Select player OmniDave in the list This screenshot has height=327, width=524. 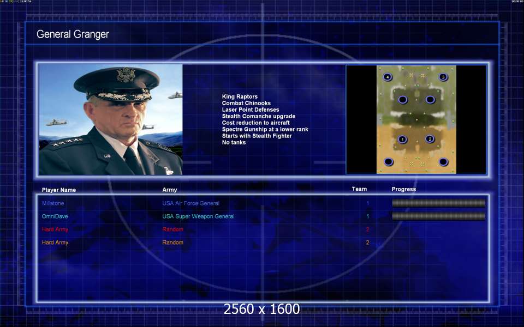click(55, 216)
